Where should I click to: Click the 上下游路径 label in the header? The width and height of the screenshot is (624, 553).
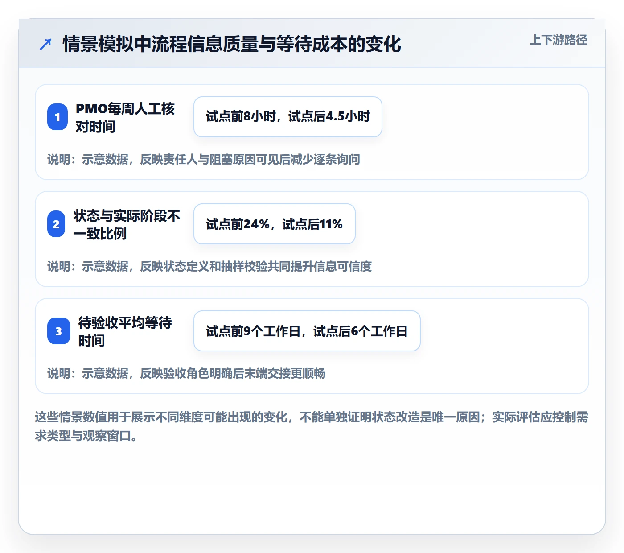pyautogui.click(x=558, y=40)
